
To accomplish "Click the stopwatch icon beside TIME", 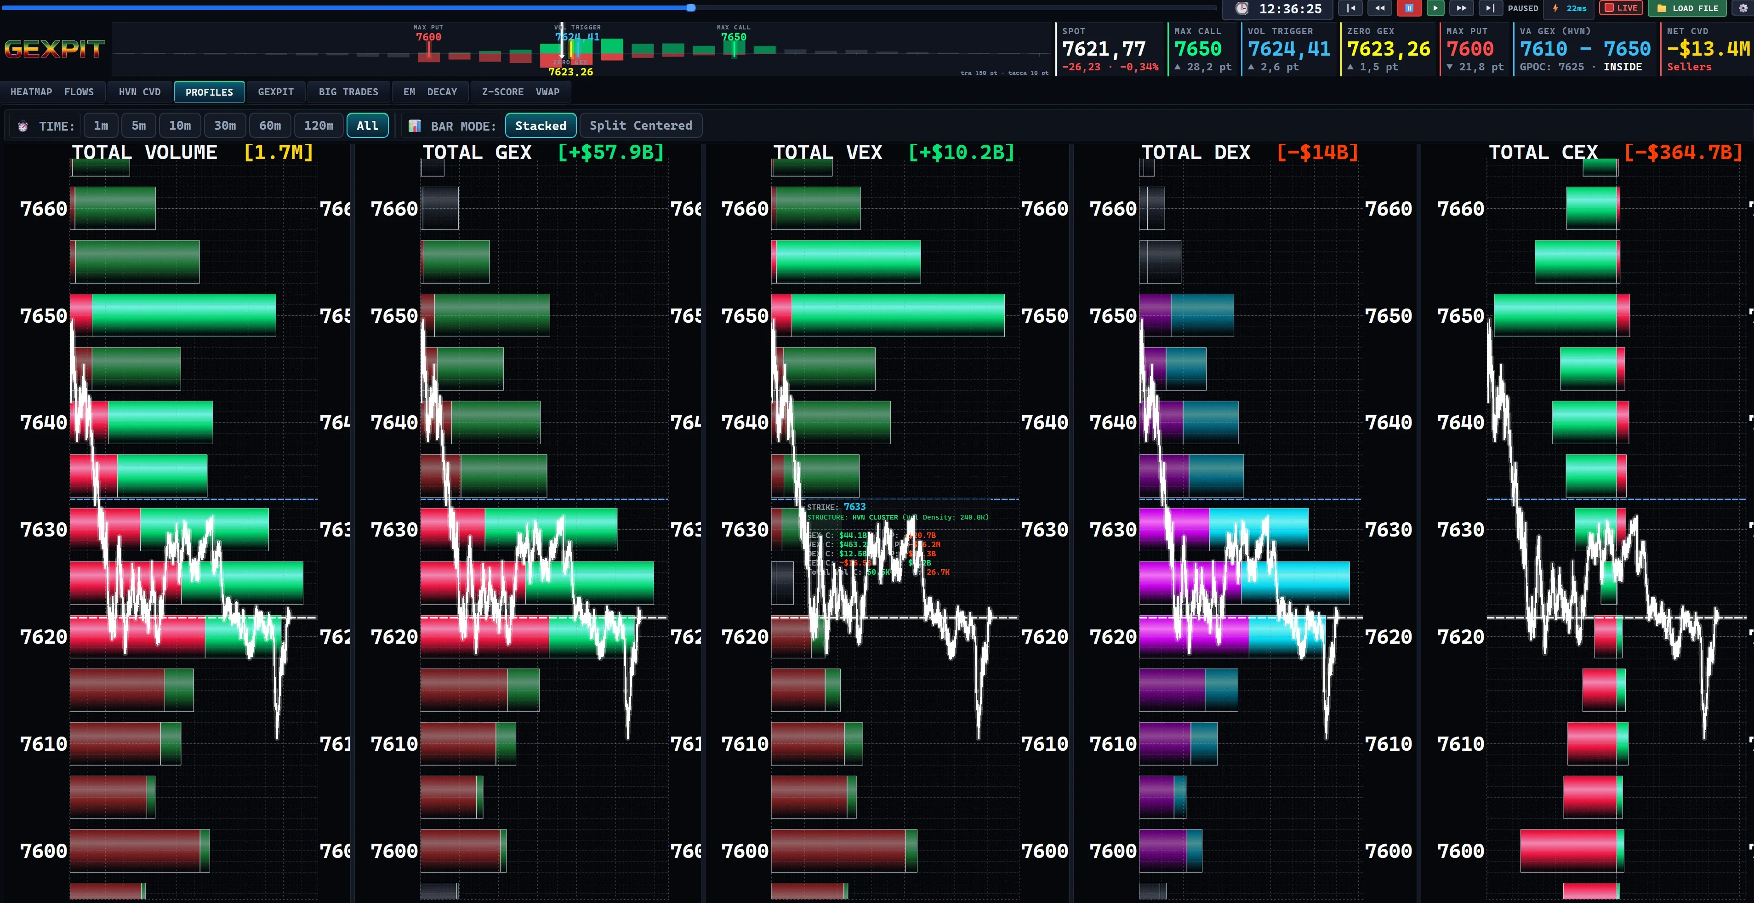I will point(23,126).
